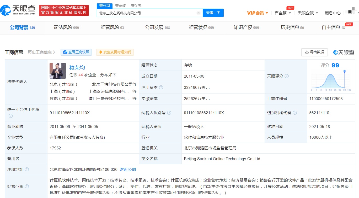This screenshot has width=359, height=198.
Task: Open the 知识产权 tab
Action: [247, 27]
